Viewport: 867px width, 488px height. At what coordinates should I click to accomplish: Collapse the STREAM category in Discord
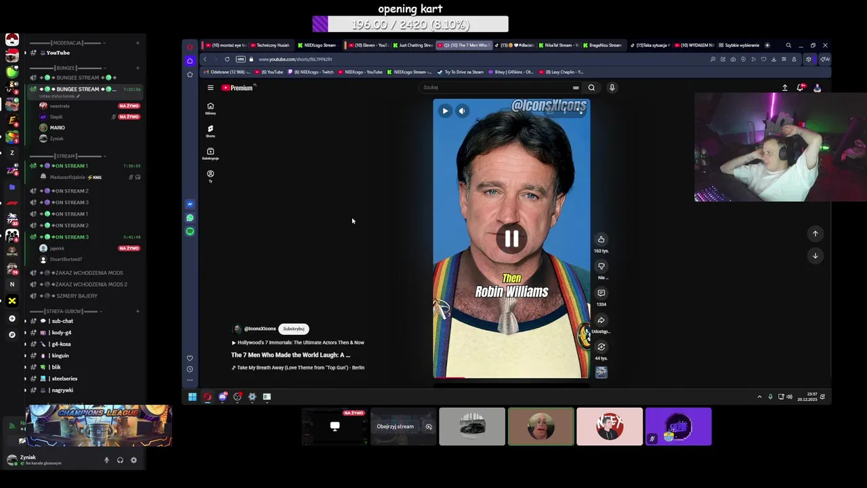pos(66,156)
